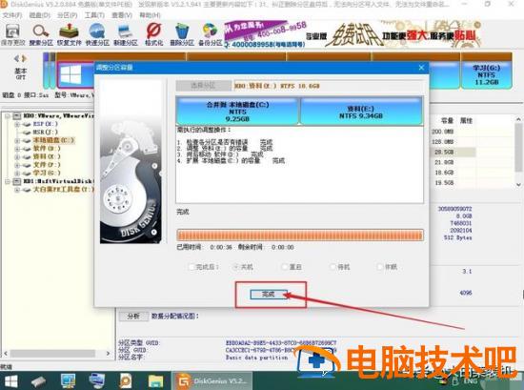The height and width of the screenshot is (390, 524).
Task: Collapse the HD0 VMware disk tree node
Action: pos(8,116)
